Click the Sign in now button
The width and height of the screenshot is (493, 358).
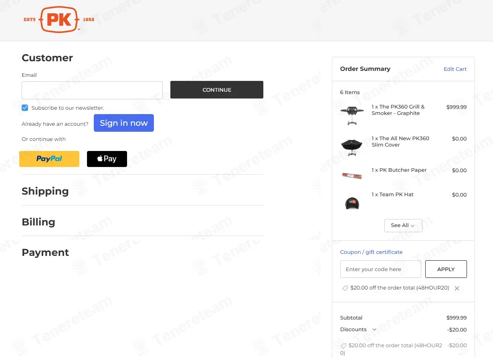[124, 123]
